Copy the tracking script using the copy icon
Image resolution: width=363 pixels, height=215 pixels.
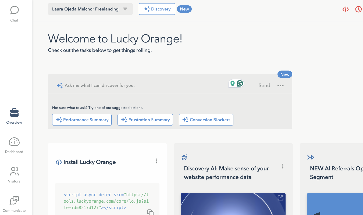150,212
